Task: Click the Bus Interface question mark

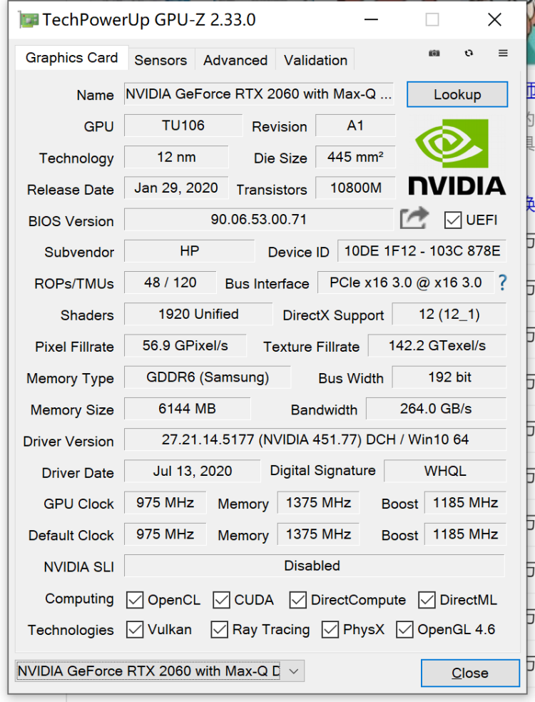Action: coord(502,283)
